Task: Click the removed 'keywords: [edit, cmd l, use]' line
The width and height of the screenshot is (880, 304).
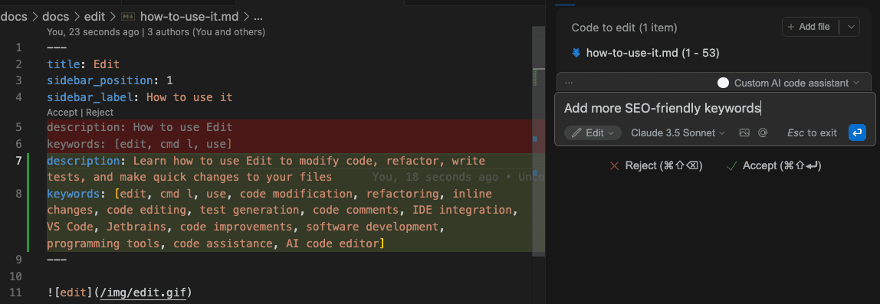Action: pyautogui.click(x=140, y=144)
